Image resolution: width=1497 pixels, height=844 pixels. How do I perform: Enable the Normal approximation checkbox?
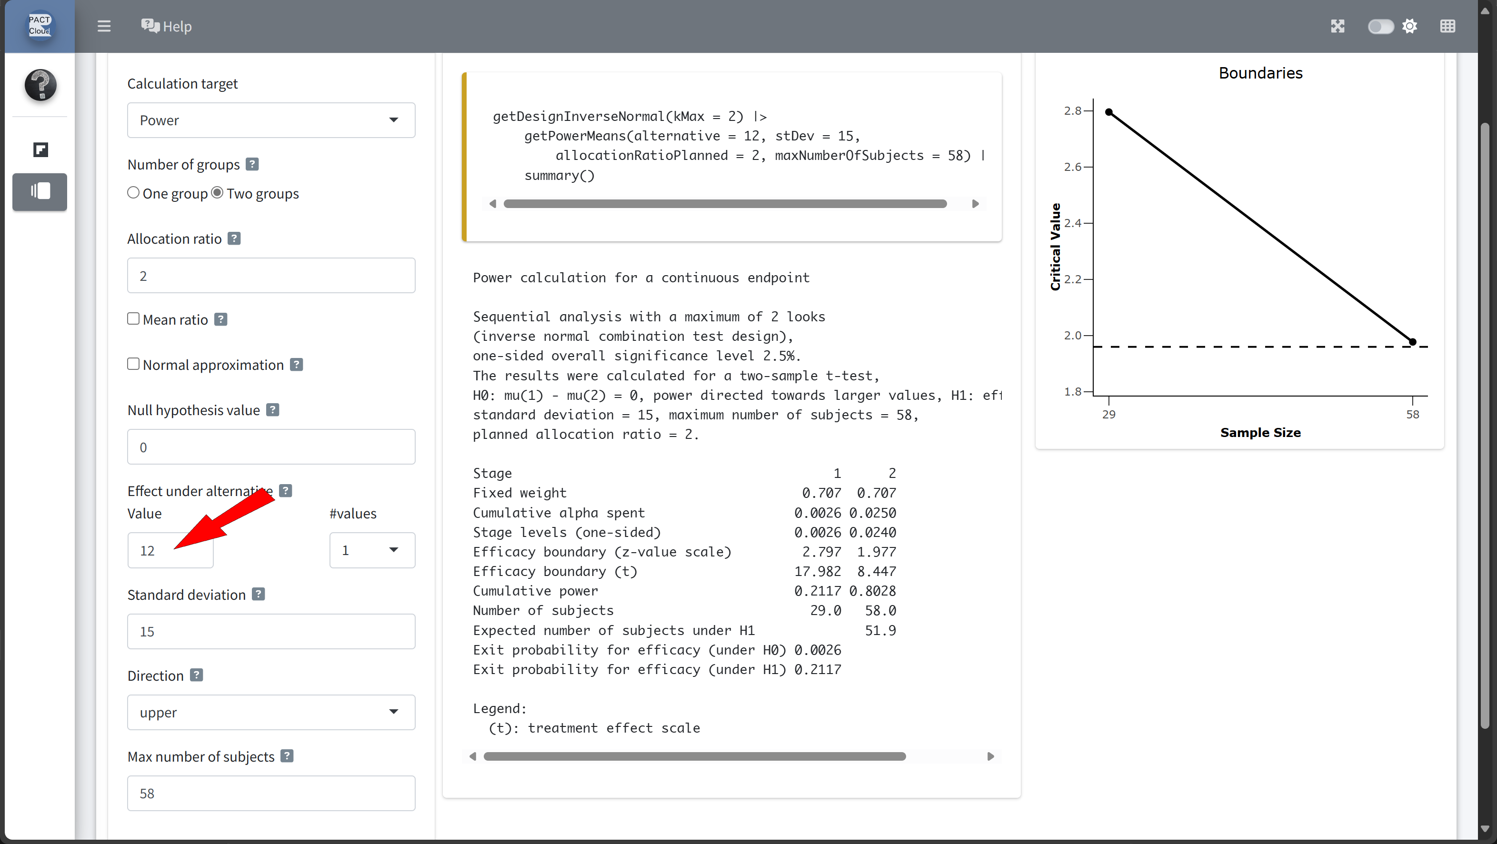tap(134, 364)
